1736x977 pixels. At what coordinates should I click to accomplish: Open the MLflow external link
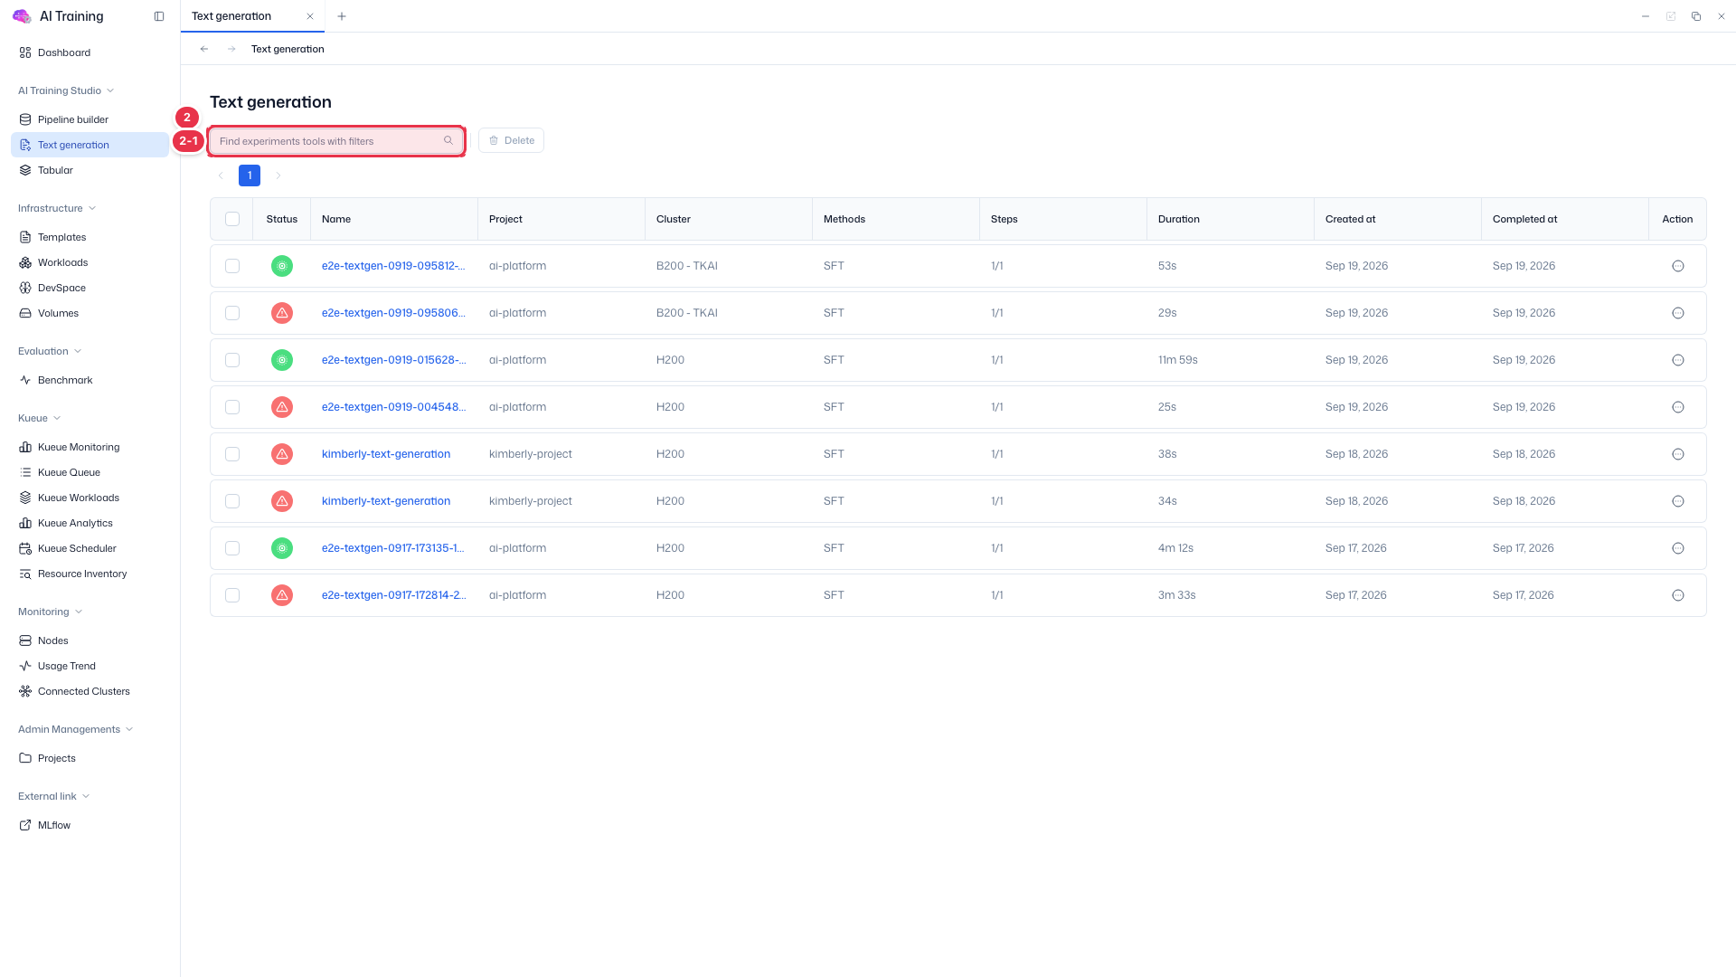(90, 825)
